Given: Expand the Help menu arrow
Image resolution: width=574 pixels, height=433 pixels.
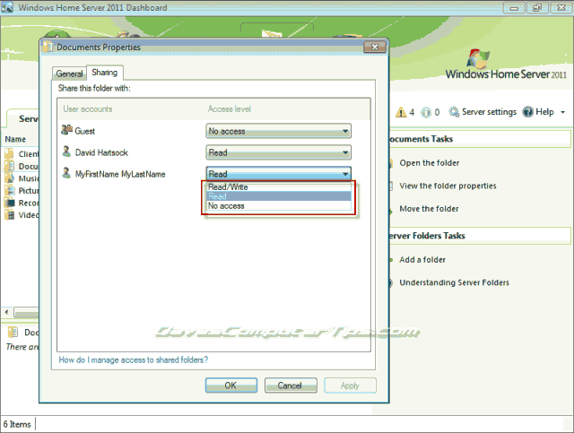Looking at the screenshot, I should [x=563, y=112].
